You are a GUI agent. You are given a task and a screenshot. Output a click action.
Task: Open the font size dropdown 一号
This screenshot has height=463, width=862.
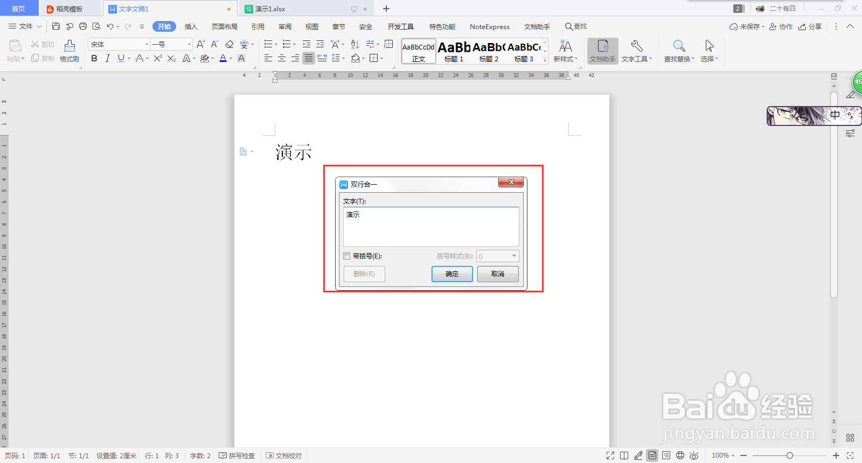coord(189,44)
